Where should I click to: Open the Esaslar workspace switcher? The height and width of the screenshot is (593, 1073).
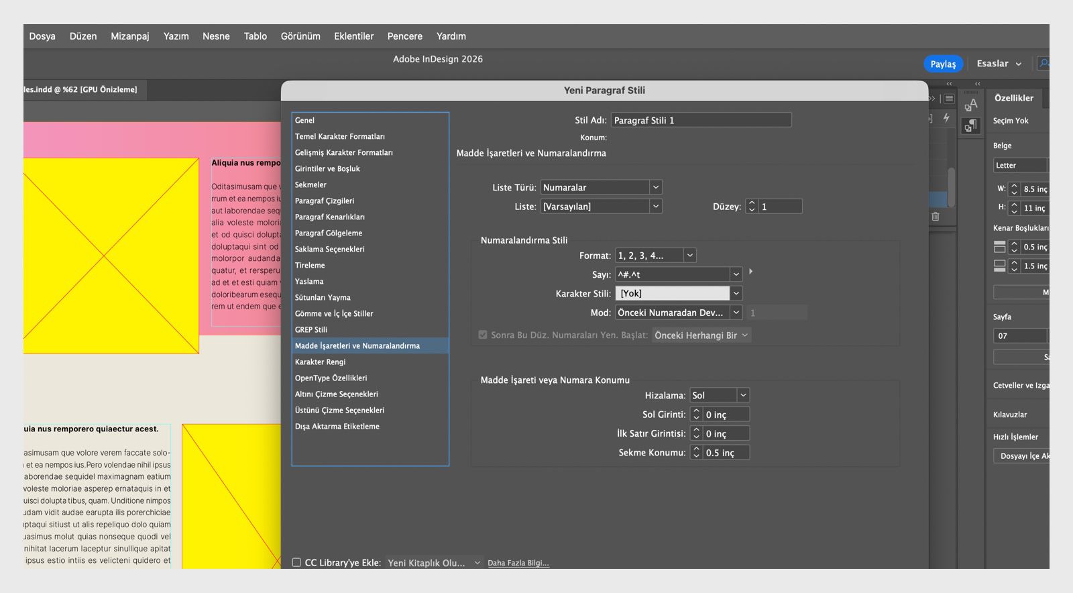pos(999,64)
